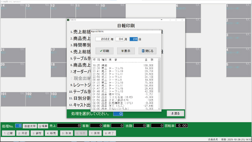Select the 22:41 テーブル19 row
The image size is (252, 142).
point(123,71)
